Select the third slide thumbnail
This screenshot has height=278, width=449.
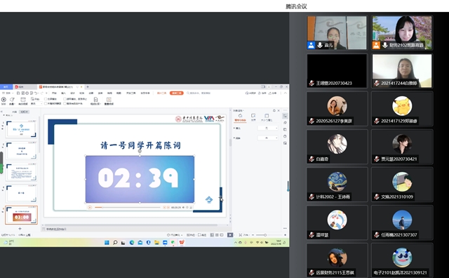coord(22,172)
